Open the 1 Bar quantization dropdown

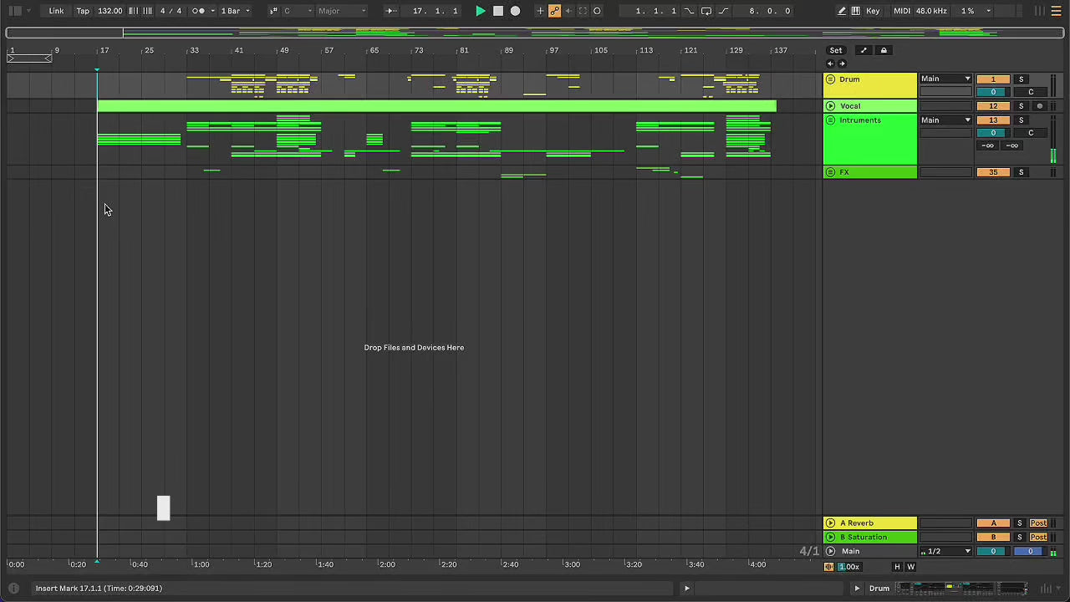[x=235, y=11]
